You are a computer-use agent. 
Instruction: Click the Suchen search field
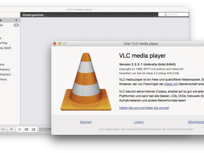(173, 15)
